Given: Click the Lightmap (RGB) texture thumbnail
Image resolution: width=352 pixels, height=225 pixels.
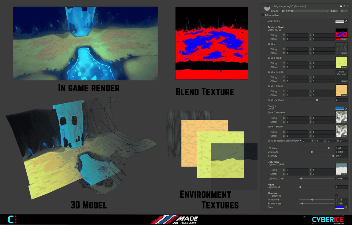Looking at the screenshot, I should tap(342, 168).
